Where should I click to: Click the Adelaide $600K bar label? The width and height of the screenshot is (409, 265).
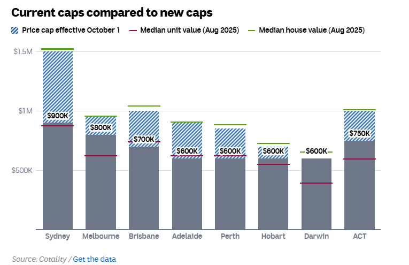click(187, 151)
